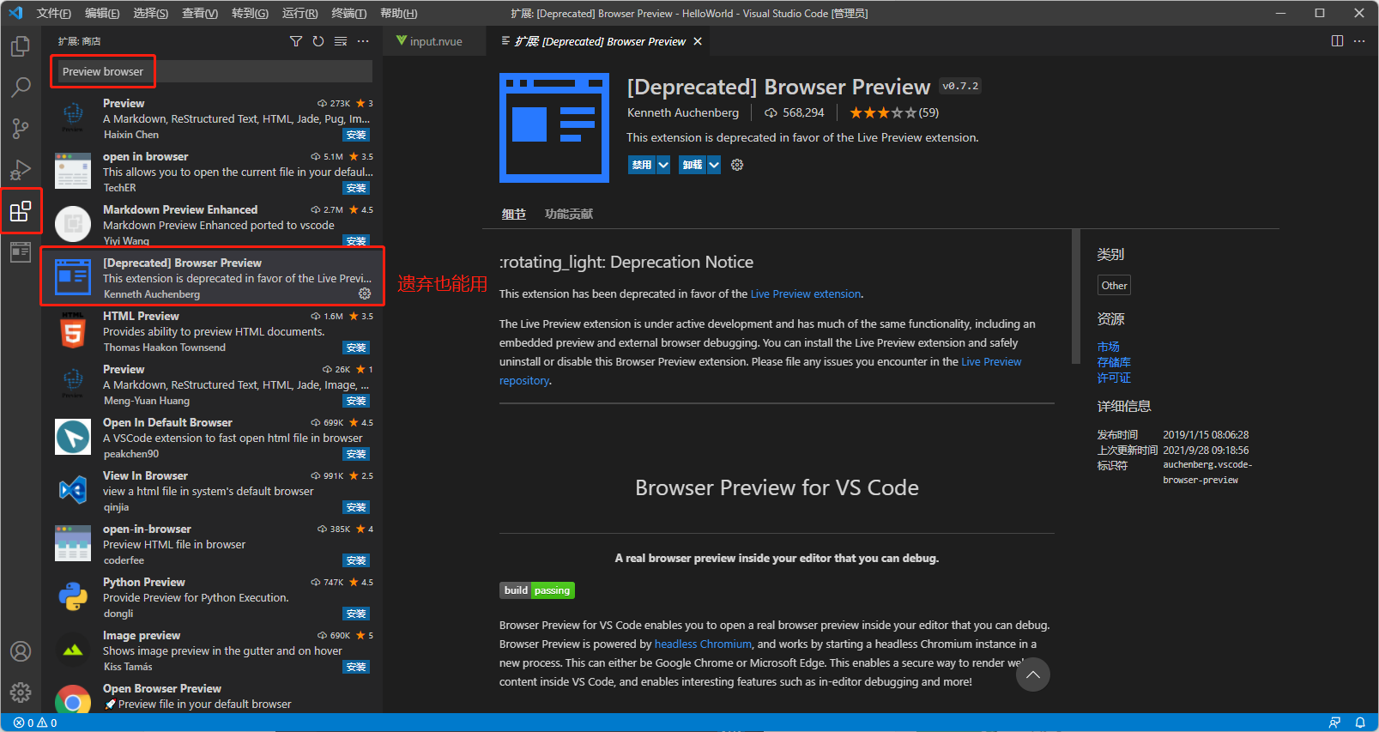1379x732 pixels.
Task: Open the 编辑(E) menu
Action: pyautogui.click(x=102, y=13)
